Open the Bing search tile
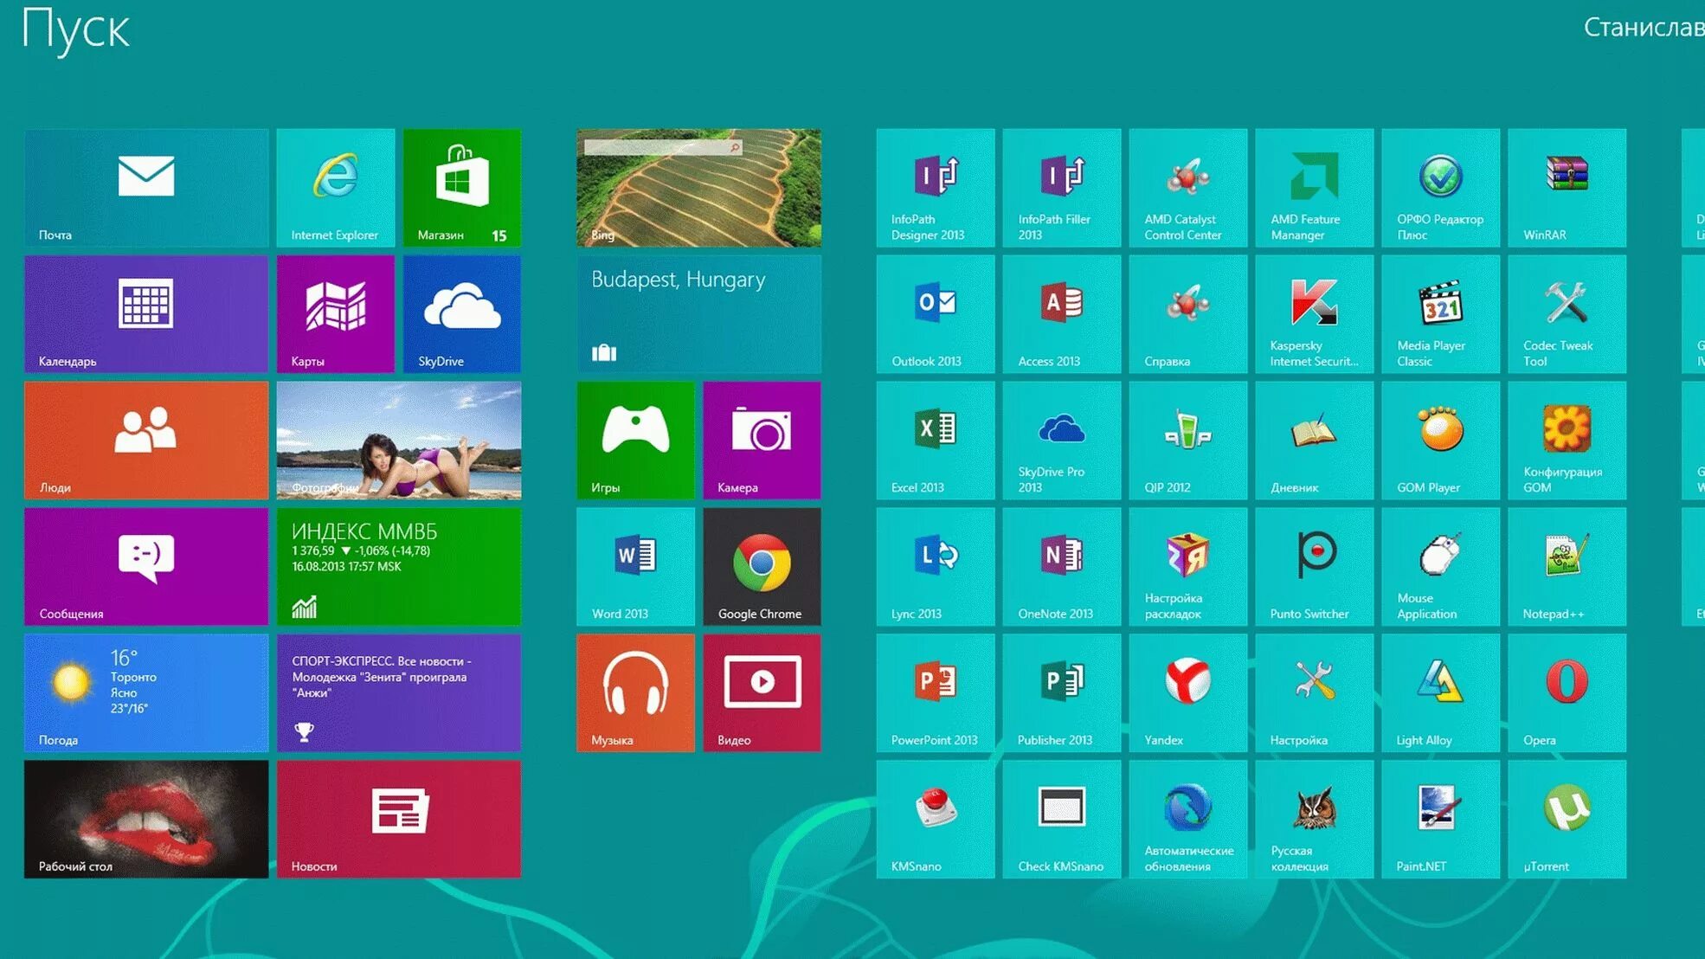The height and width of the screenshot is (959, 1705). (698, 188)
